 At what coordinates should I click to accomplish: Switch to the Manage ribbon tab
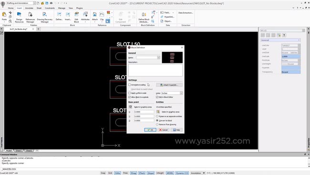(62, 8)
